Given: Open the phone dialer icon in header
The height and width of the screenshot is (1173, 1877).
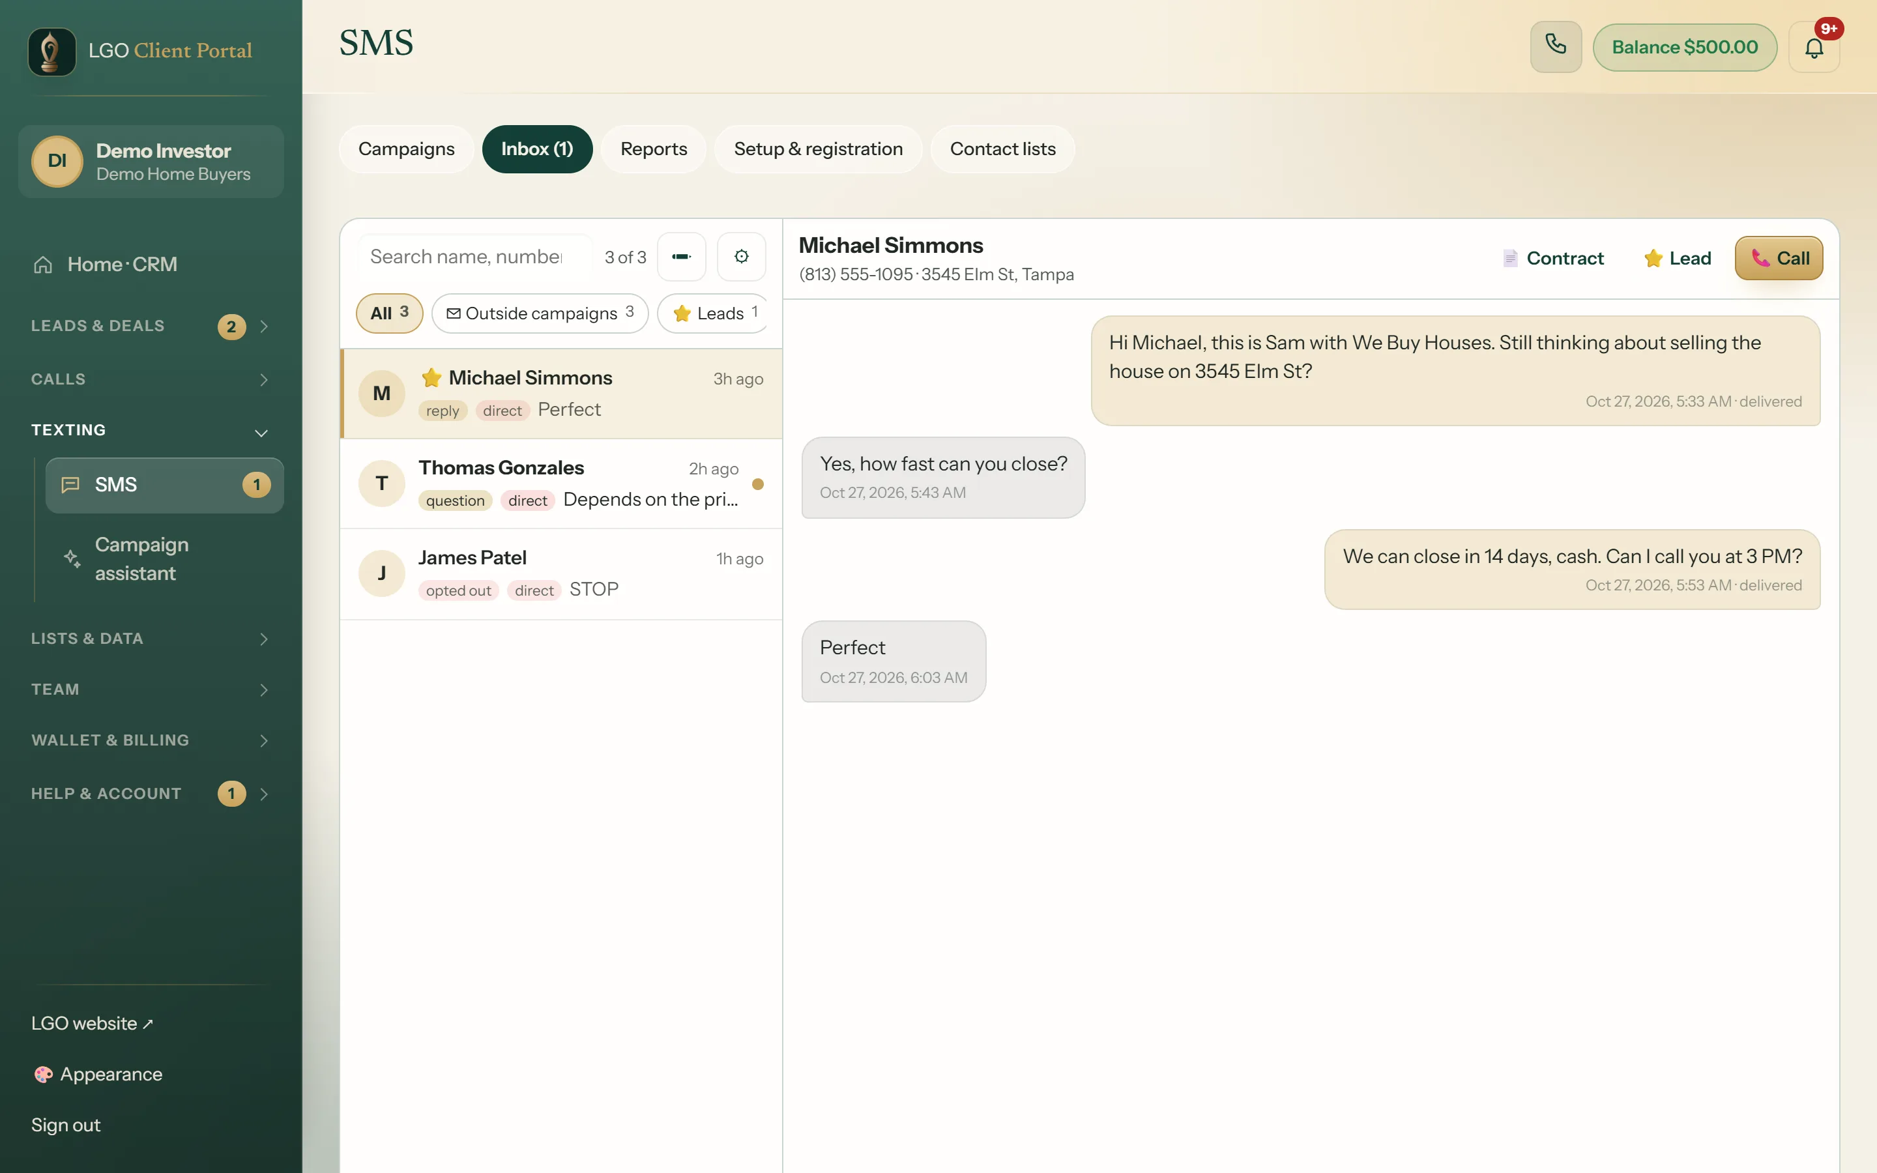Looking at the screenshot, I should coord(1555,46).
